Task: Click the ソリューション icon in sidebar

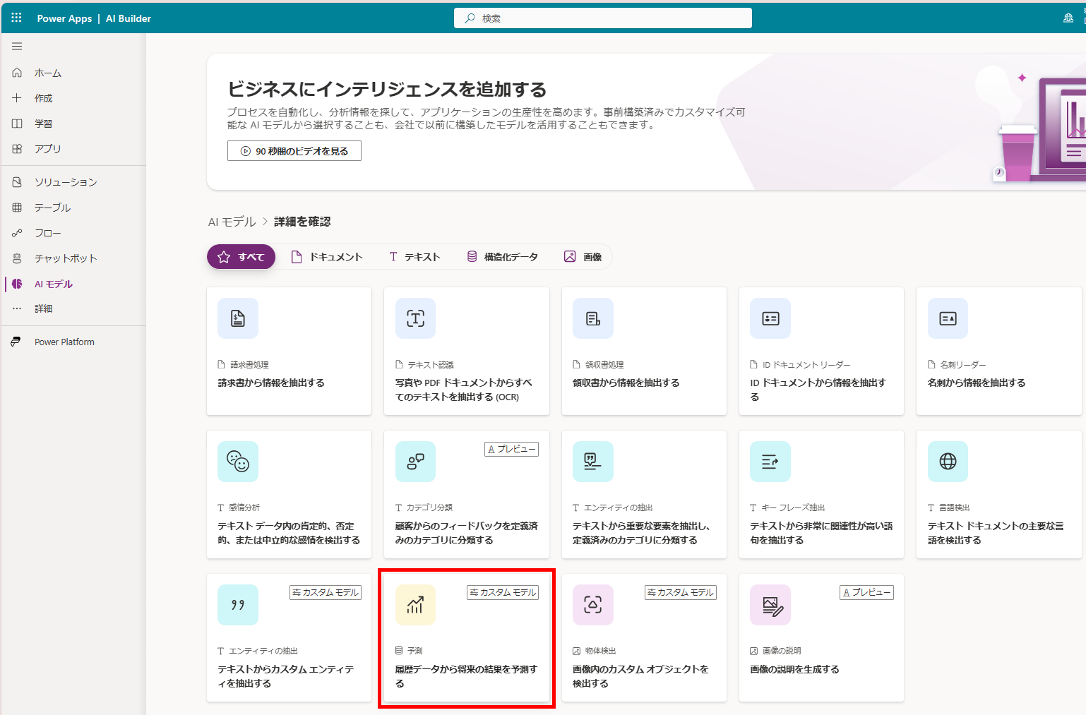Action: click(x=17, y=182)
